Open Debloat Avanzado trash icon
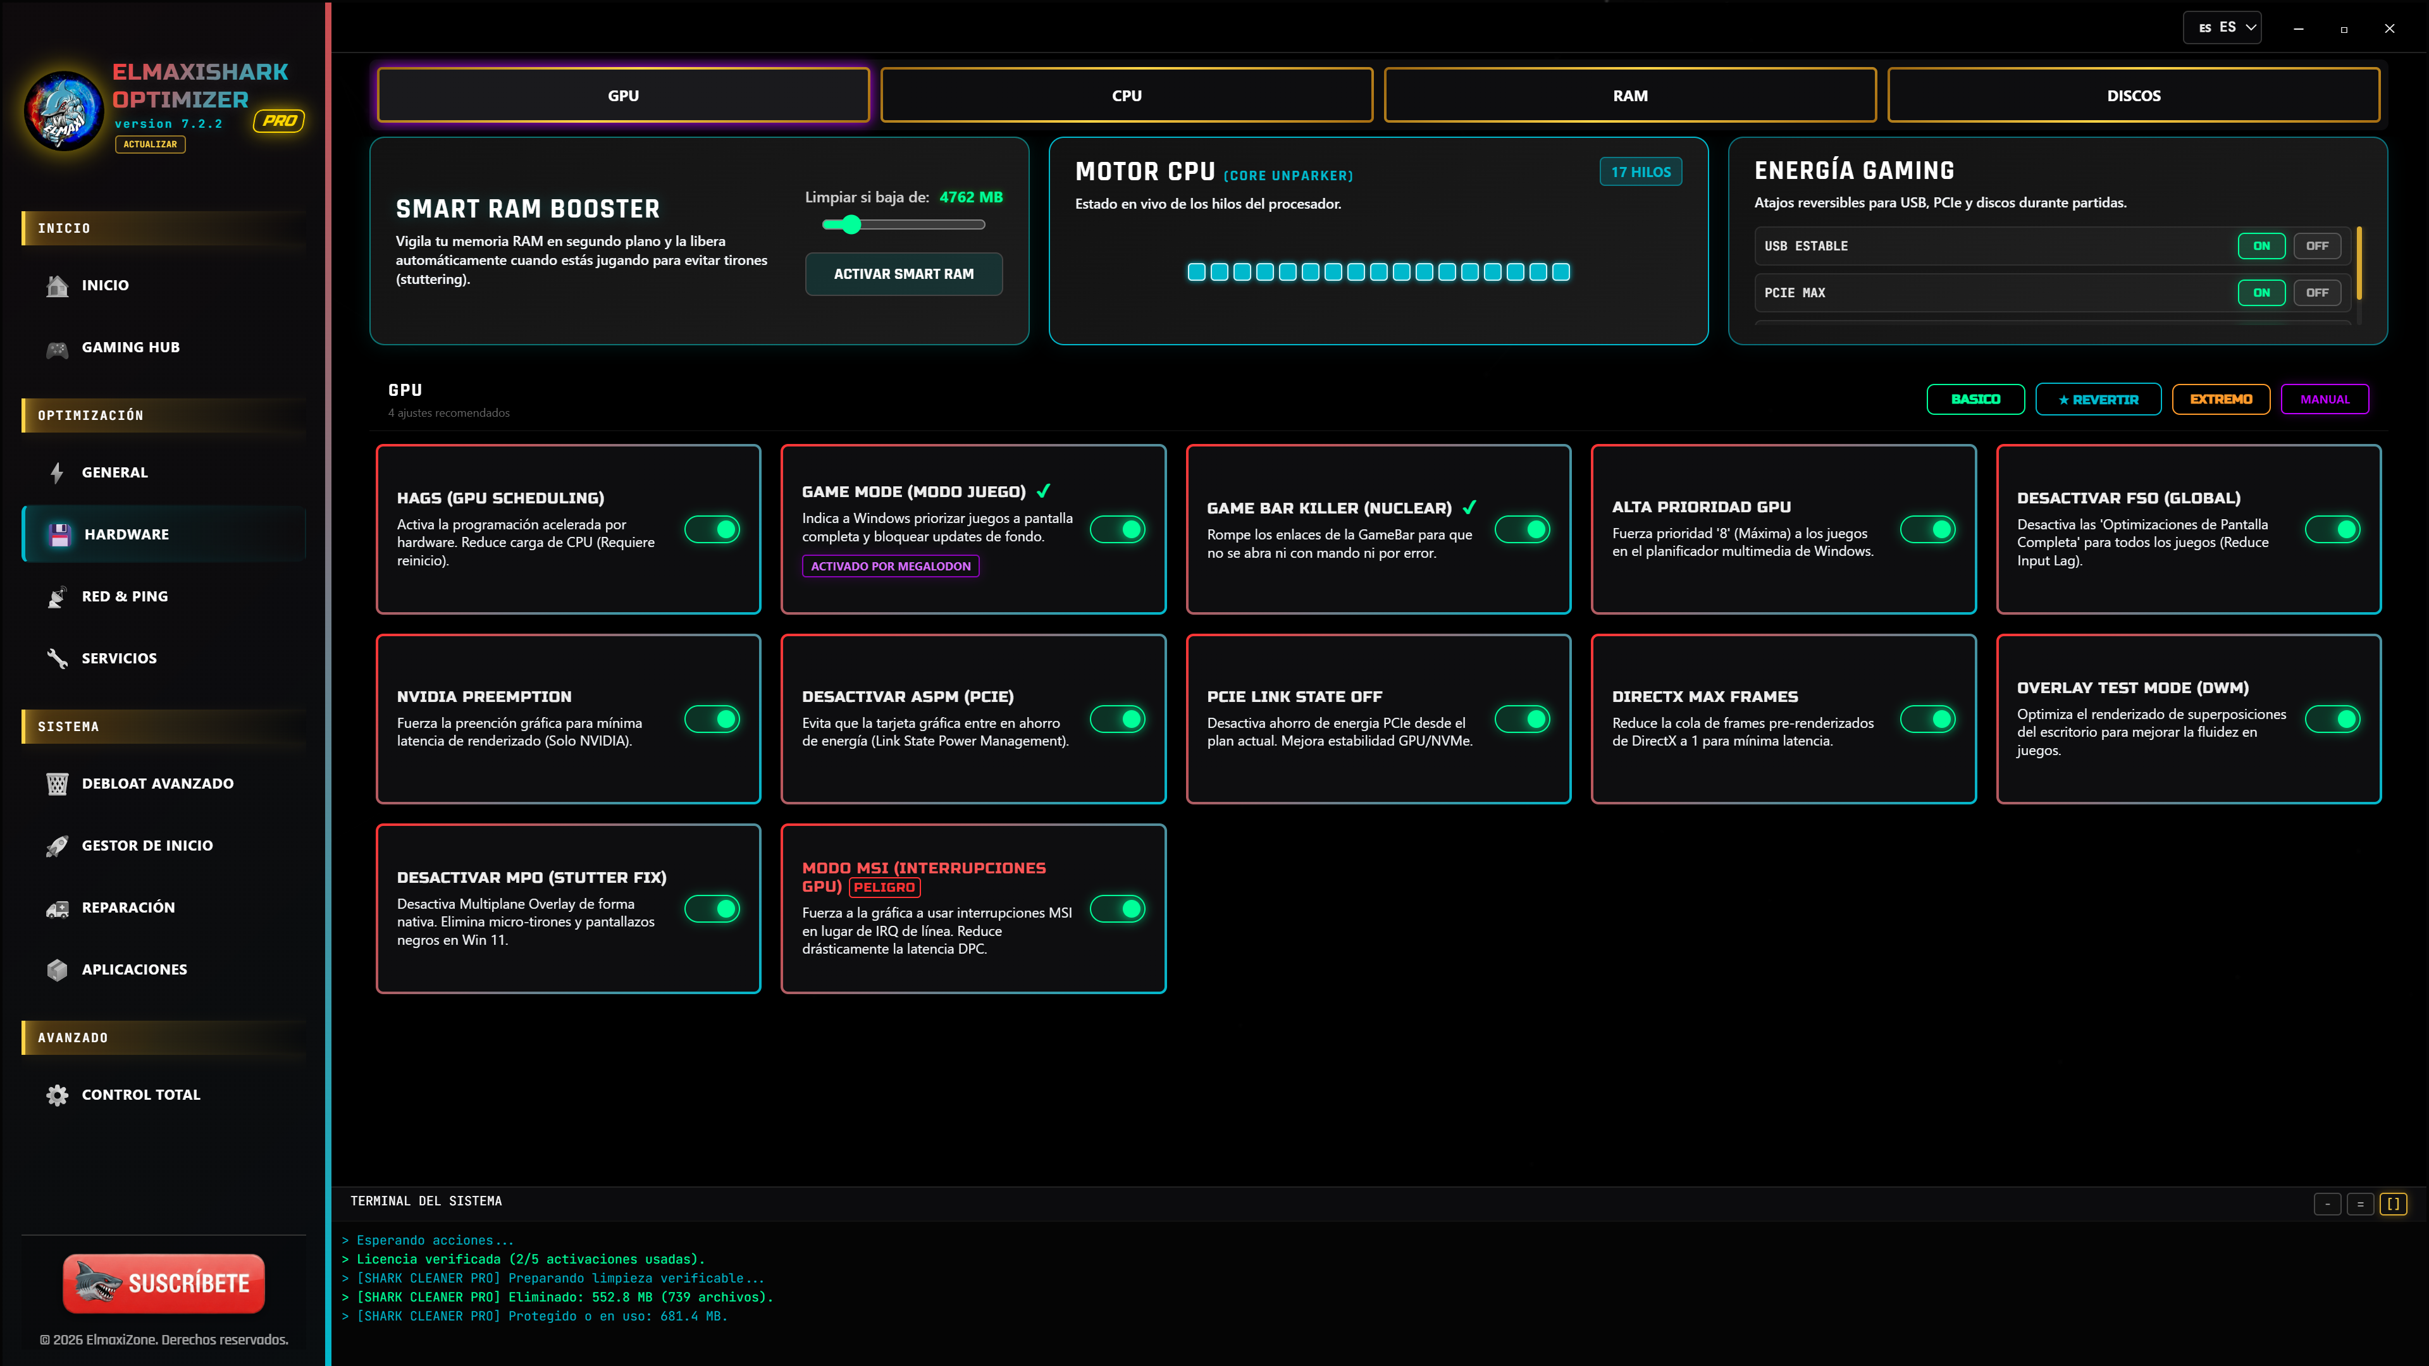 [x=58, y=784]
